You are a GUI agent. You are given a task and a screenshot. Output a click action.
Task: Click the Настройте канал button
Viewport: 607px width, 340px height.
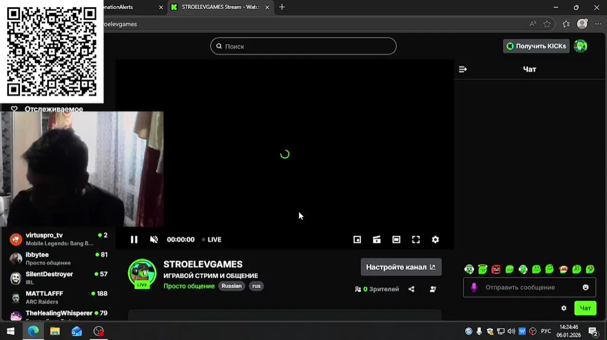tap(401, 267)
